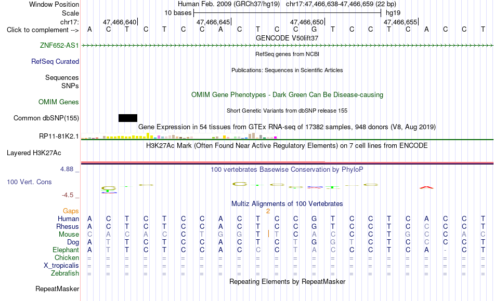Click the OMIM Gene Phenotypes green title
Screen dimensions: 494x301
[x=288, y=94]
